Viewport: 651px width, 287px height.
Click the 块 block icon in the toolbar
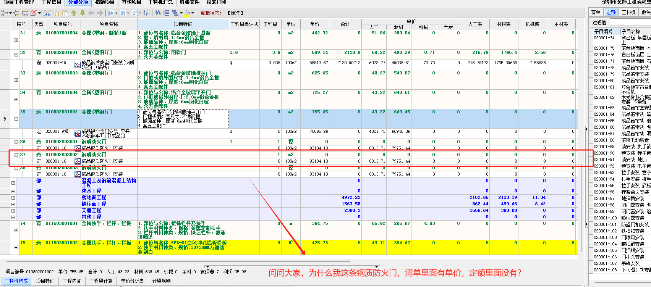point(111,13)
